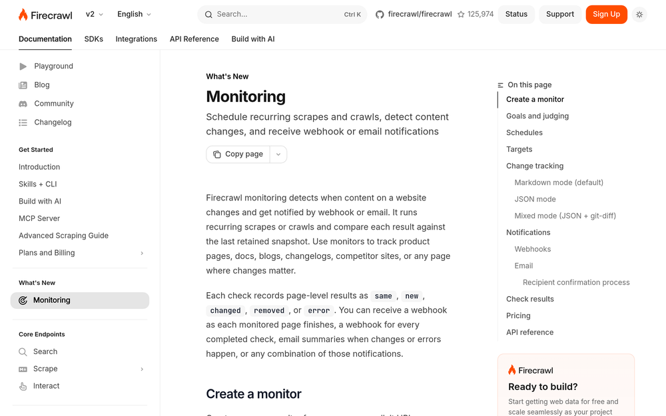Click the On this page list icon
Viewport: 666px width, 416px height.
pos(500,85)
